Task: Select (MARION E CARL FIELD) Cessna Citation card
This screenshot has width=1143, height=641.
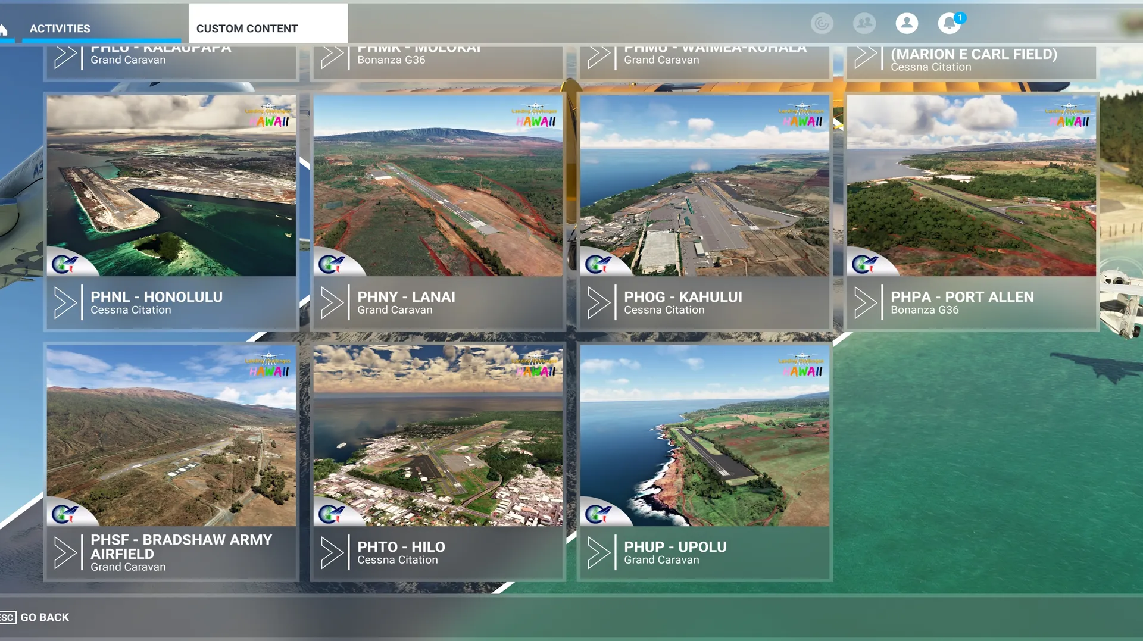Action: pos(972,62)
